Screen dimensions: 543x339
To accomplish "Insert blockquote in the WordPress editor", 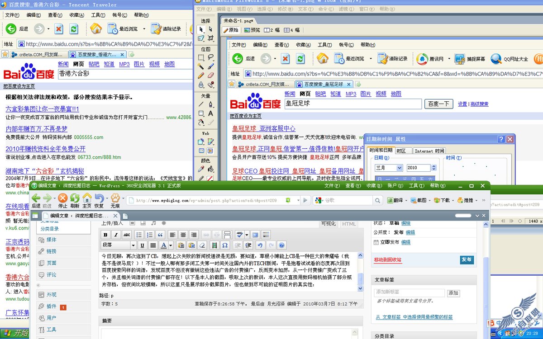I will 160,235.
